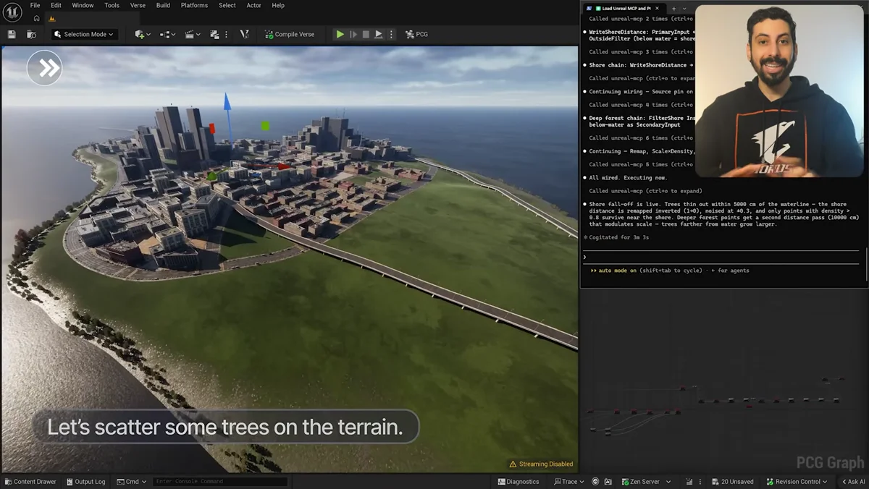Screen dimensions: 869x489
Task: Select the Load Unreal MCP terminal tab
Action: tap(626, 8)
